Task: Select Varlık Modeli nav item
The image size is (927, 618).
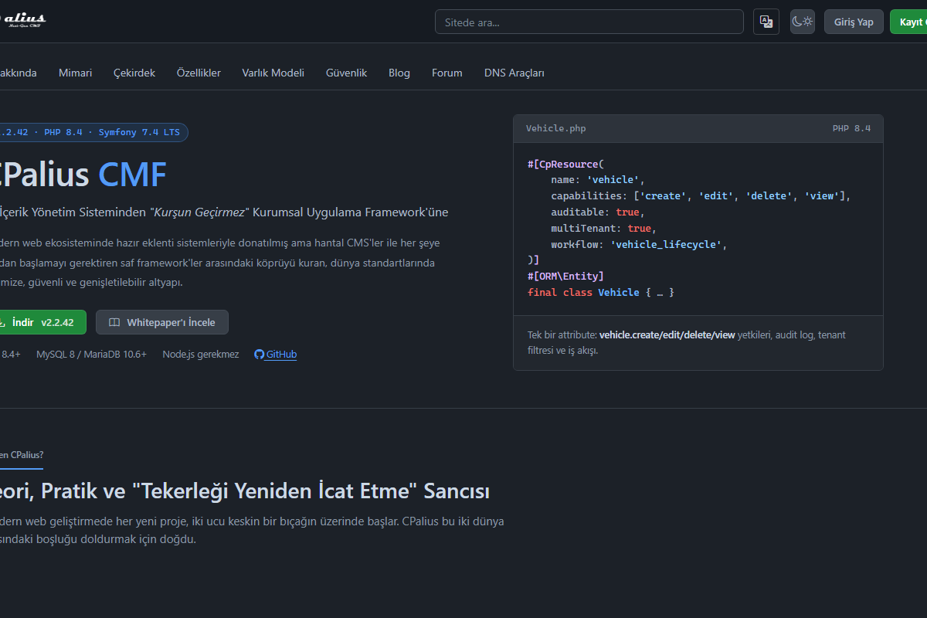Action: tap(273, 73)
